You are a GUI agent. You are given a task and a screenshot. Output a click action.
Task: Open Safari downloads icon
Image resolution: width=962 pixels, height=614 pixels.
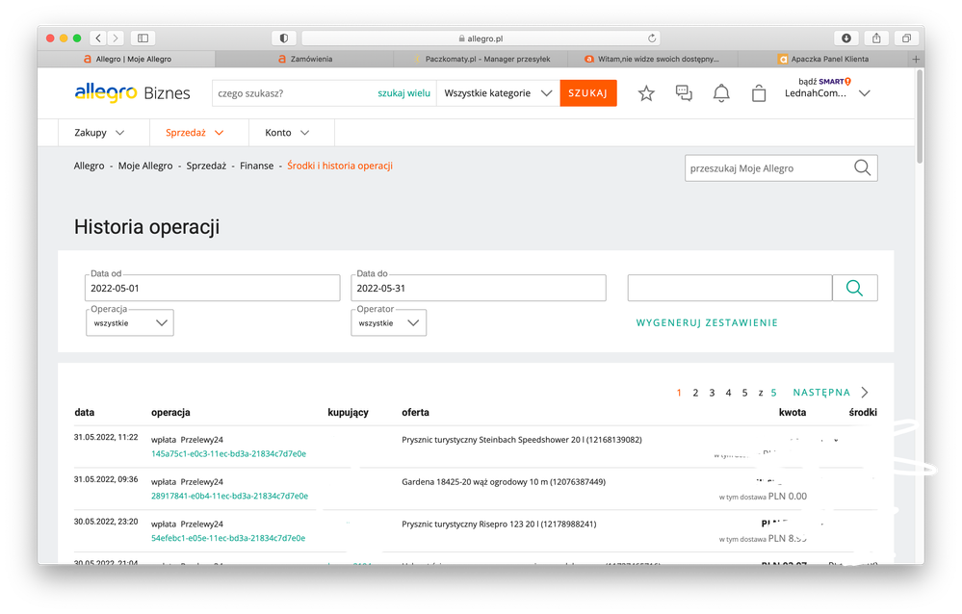846,38
